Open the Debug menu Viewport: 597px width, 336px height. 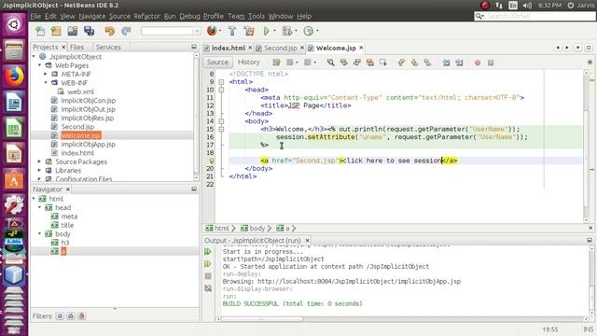[189, 16]
